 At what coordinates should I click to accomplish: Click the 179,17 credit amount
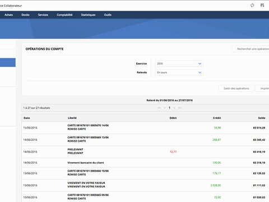click(217, 173)
